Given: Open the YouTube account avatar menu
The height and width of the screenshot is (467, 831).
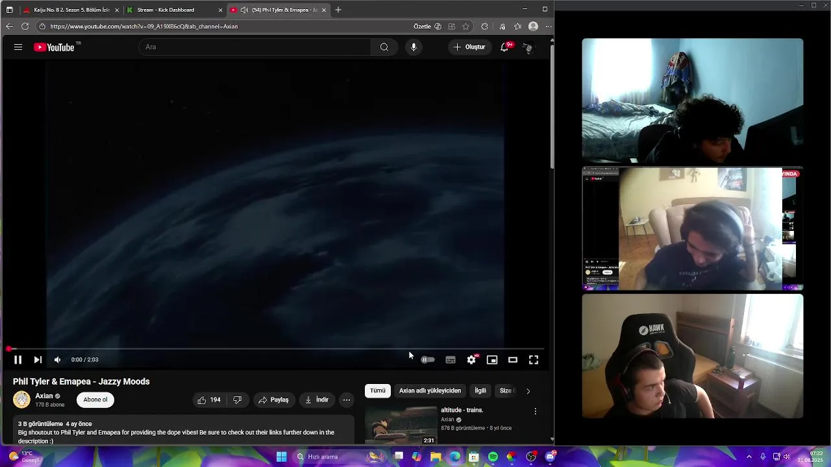Looking at the screenshot, I should coord(528,47).
